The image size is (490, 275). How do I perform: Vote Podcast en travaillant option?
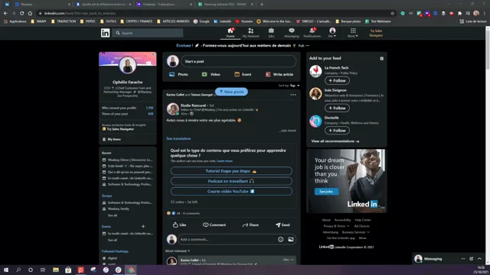pos(231,181)
